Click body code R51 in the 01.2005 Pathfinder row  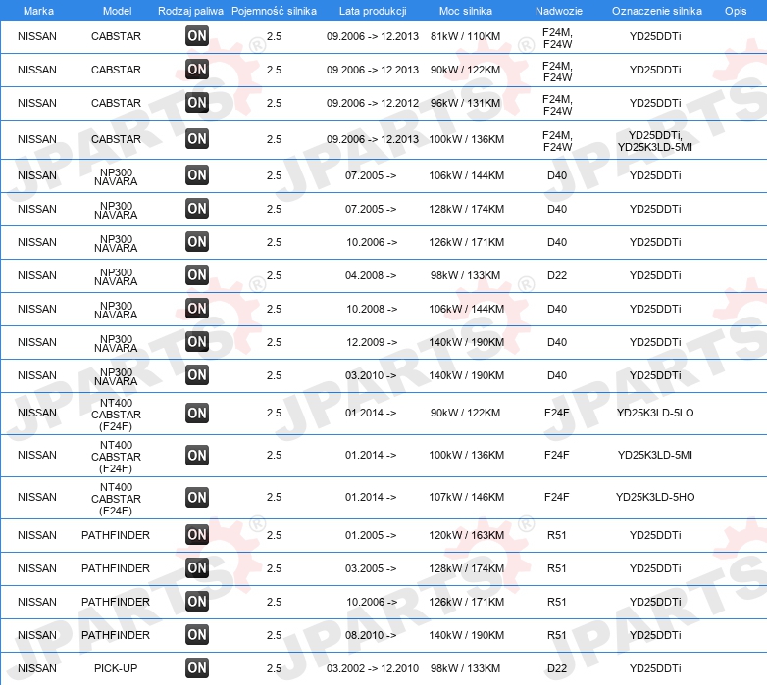tap(557, 535)
